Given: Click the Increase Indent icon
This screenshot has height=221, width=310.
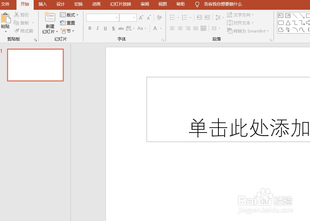Looking at the screenshot, I should tap(207, 17).
